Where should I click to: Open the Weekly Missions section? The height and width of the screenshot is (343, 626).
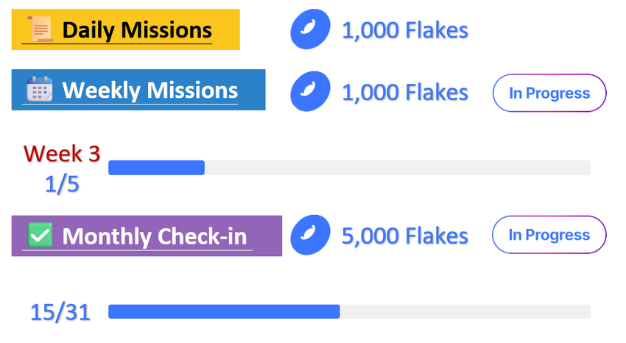click(x=150, y=90)
